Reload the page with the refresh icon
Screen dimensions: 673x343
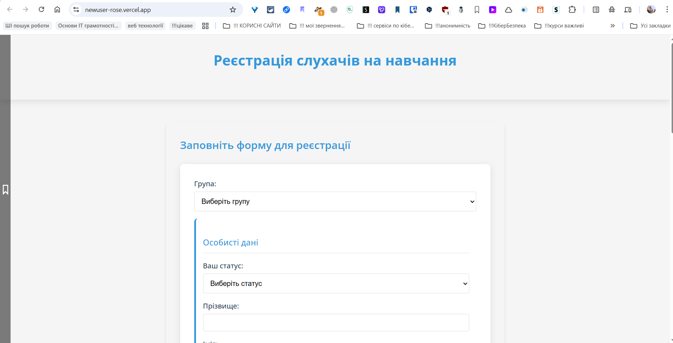[x=41, y=10]
